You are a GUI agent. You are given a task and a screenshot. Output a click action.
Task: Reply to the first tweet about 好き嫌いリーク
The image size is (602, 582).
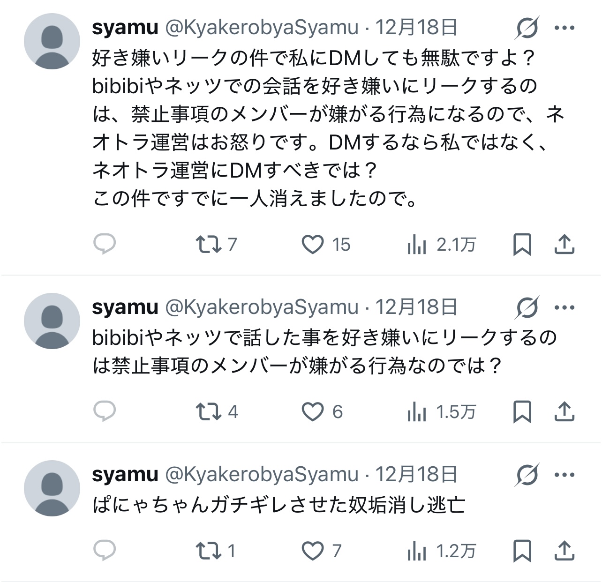[x=105, y=244]
